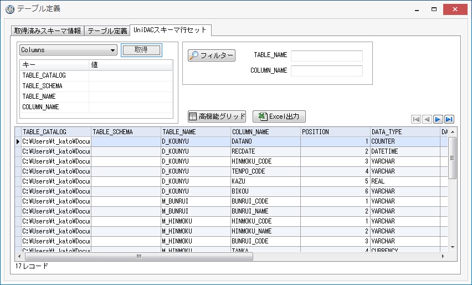Select the KAZU cell
This screenshot has height=285, width=472.
click(x=265, y=181)
